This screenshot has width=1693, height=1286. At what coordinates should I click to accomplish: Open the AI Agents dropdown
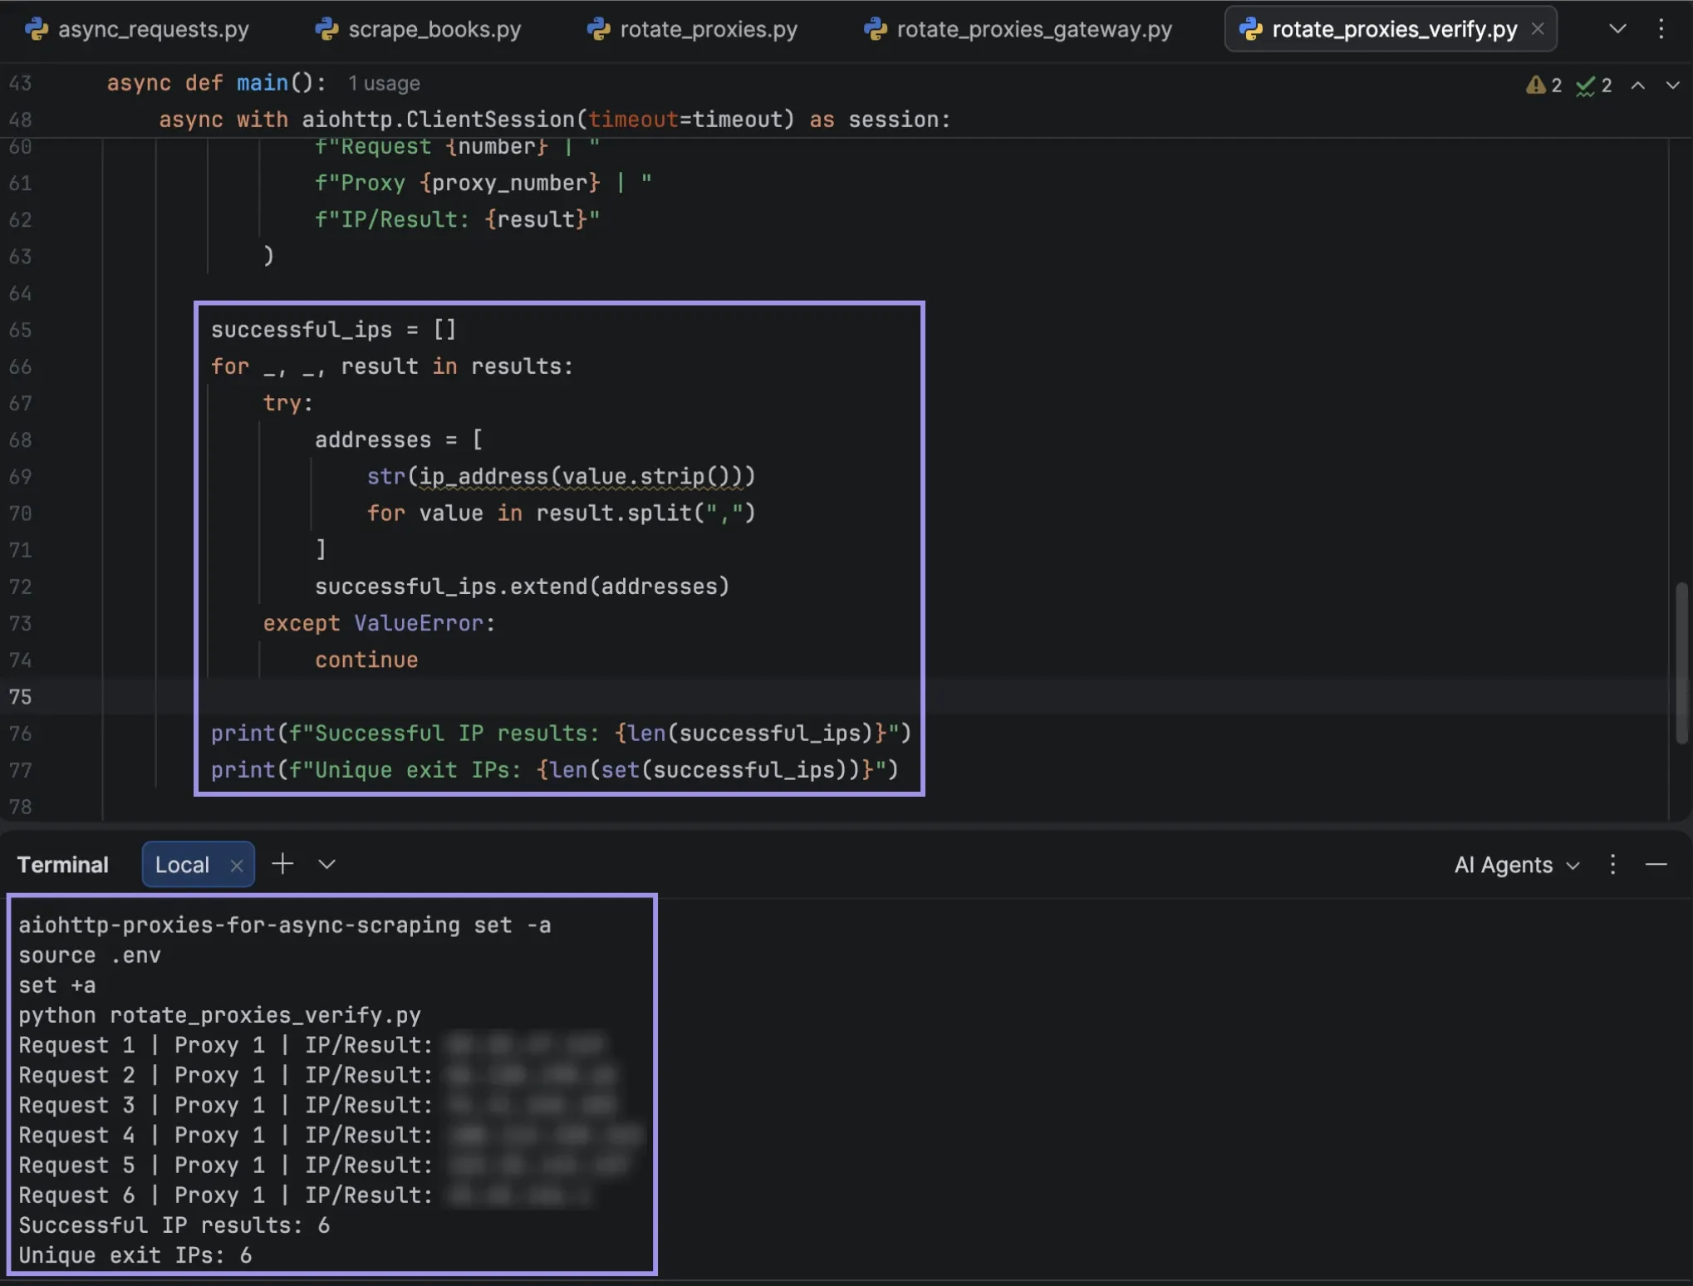(x=1516, y=864)
